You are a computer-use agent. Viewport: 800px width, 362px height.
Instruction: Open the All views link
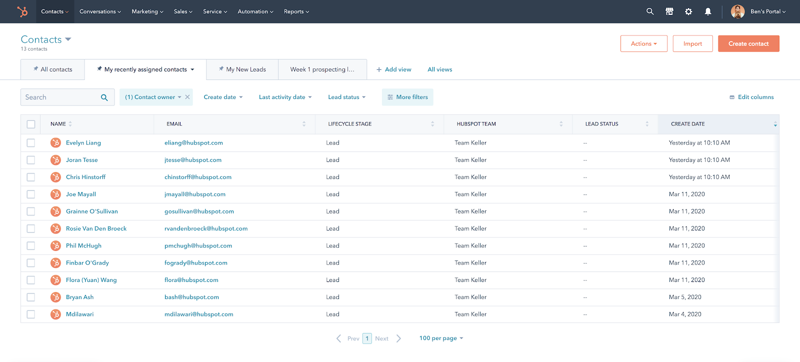coord(440,69)
